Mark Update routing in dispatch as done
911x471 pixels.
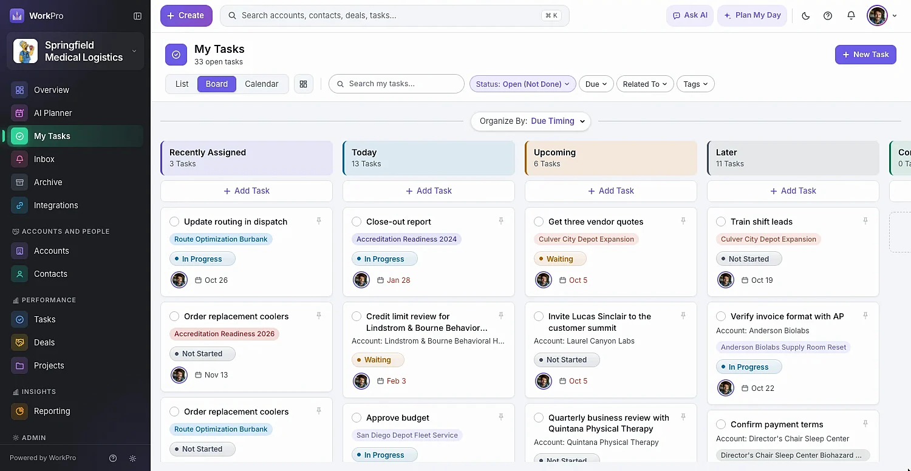pyautogui.click(x=174, y=222)
